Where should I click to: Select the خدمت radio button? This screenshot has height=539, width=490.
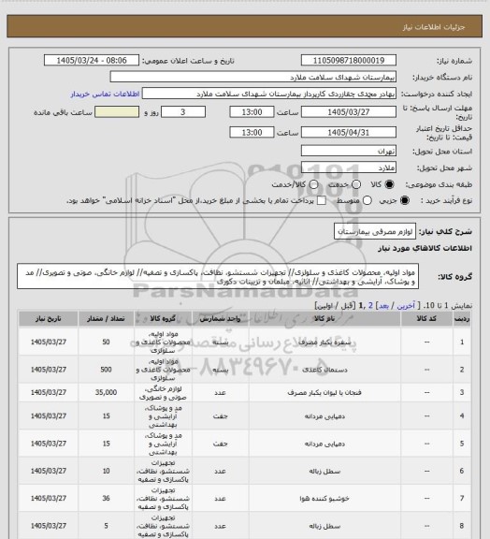point(356,184)
